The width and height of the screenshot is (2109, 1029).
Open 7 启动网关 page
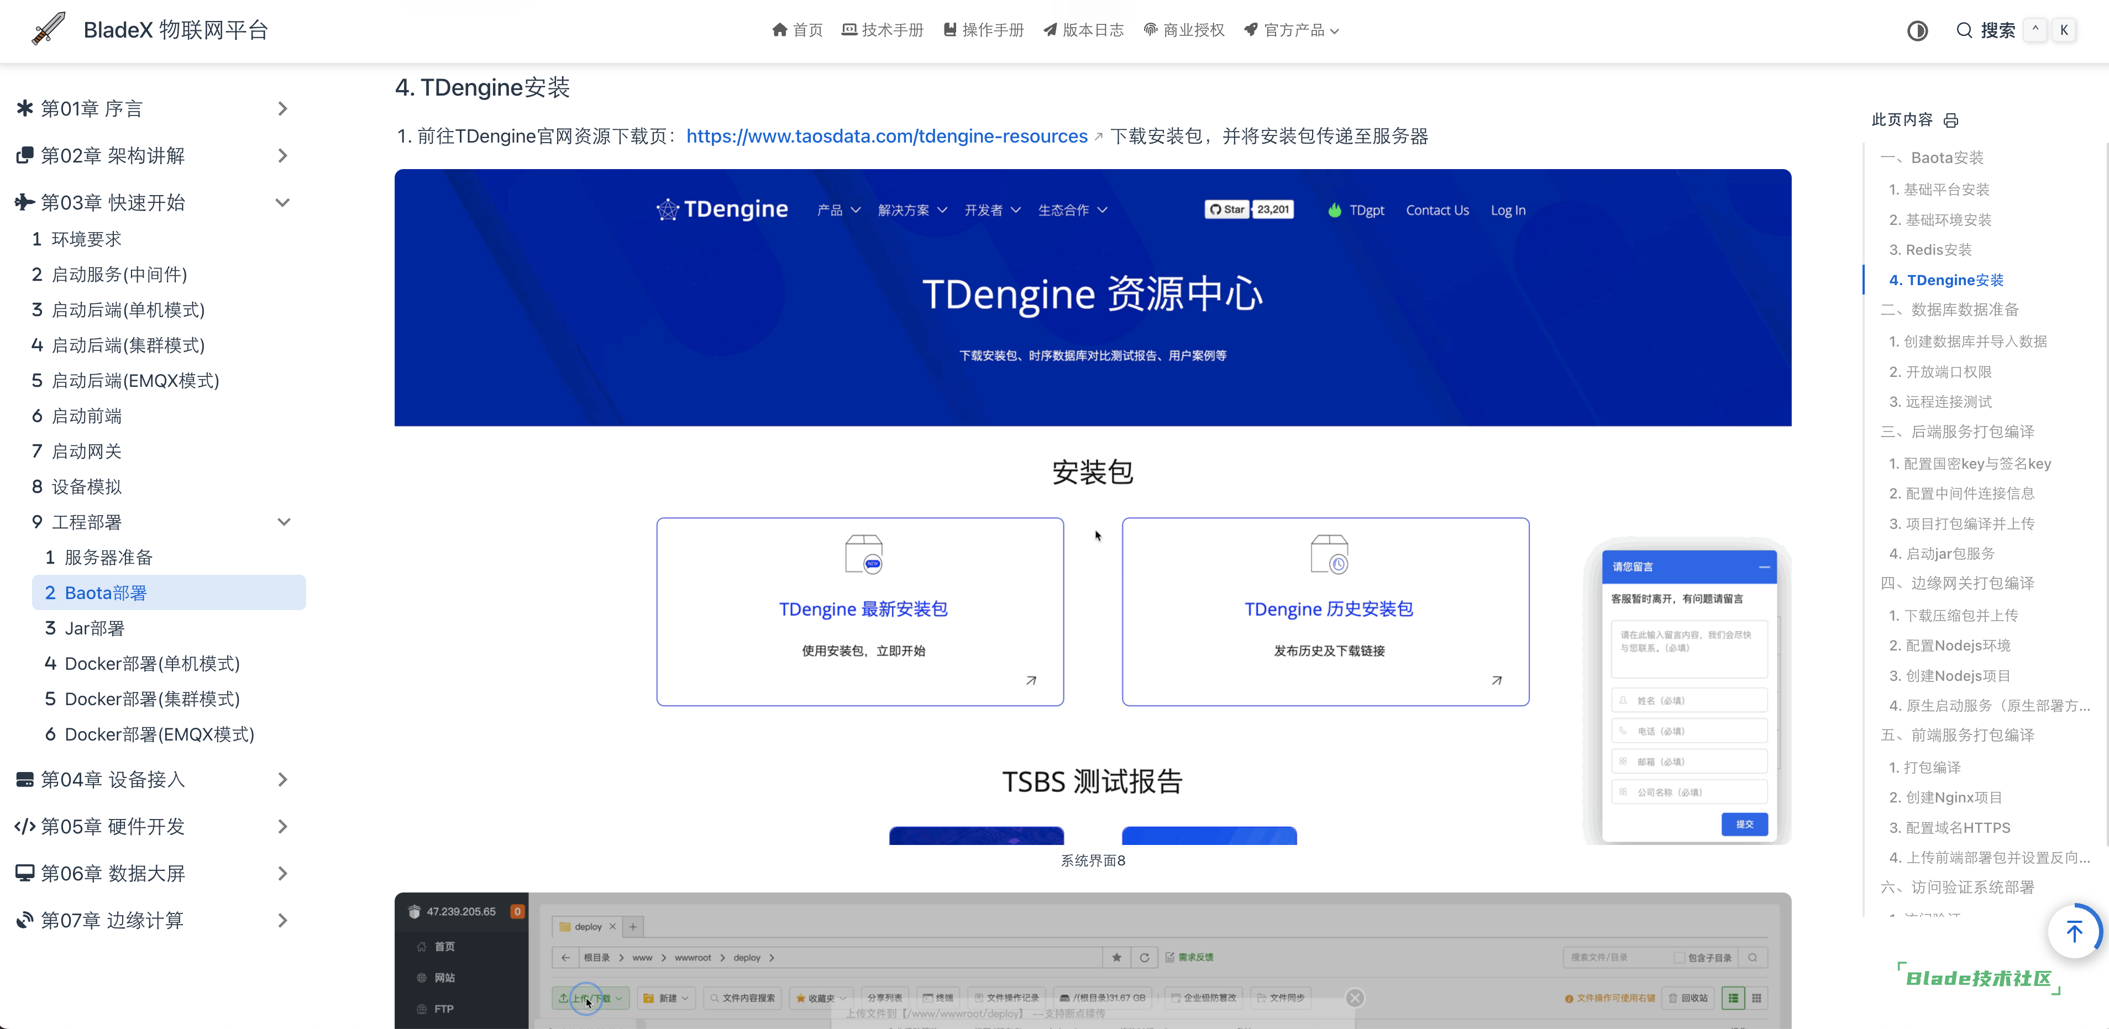tap(76, 451)
